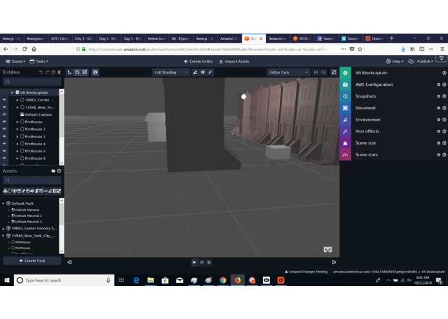448x319 pixels.
Task: Select the Rotate transform tool
Action: pyautogui.click(x=77, y=72)
